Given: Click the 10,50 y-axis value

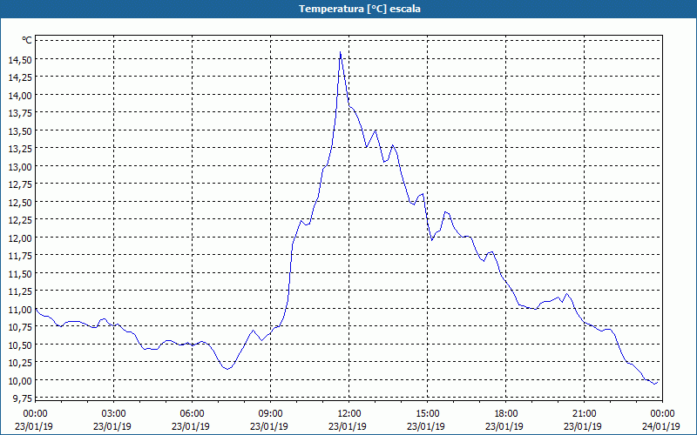Looking at the screenshot, I should coord(20,345).
